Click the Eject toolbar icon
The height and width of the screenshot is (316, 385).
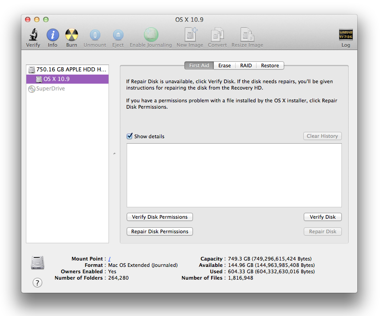point(118,35)
